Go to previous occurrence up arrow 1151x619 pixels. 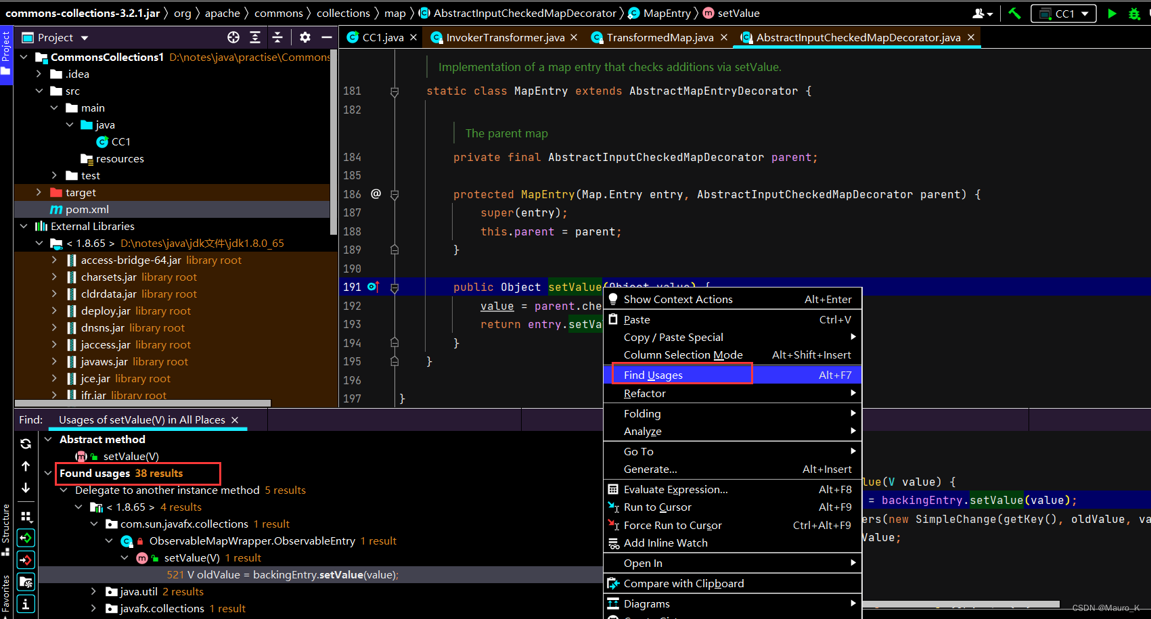pos(26,466)
